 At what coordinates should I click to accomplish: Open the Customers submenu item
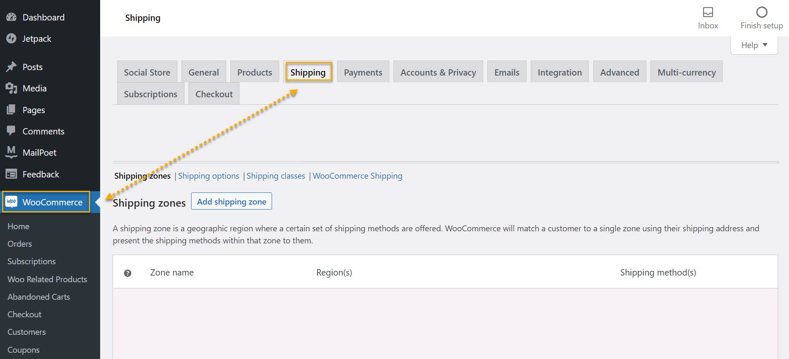click(27, 332)
